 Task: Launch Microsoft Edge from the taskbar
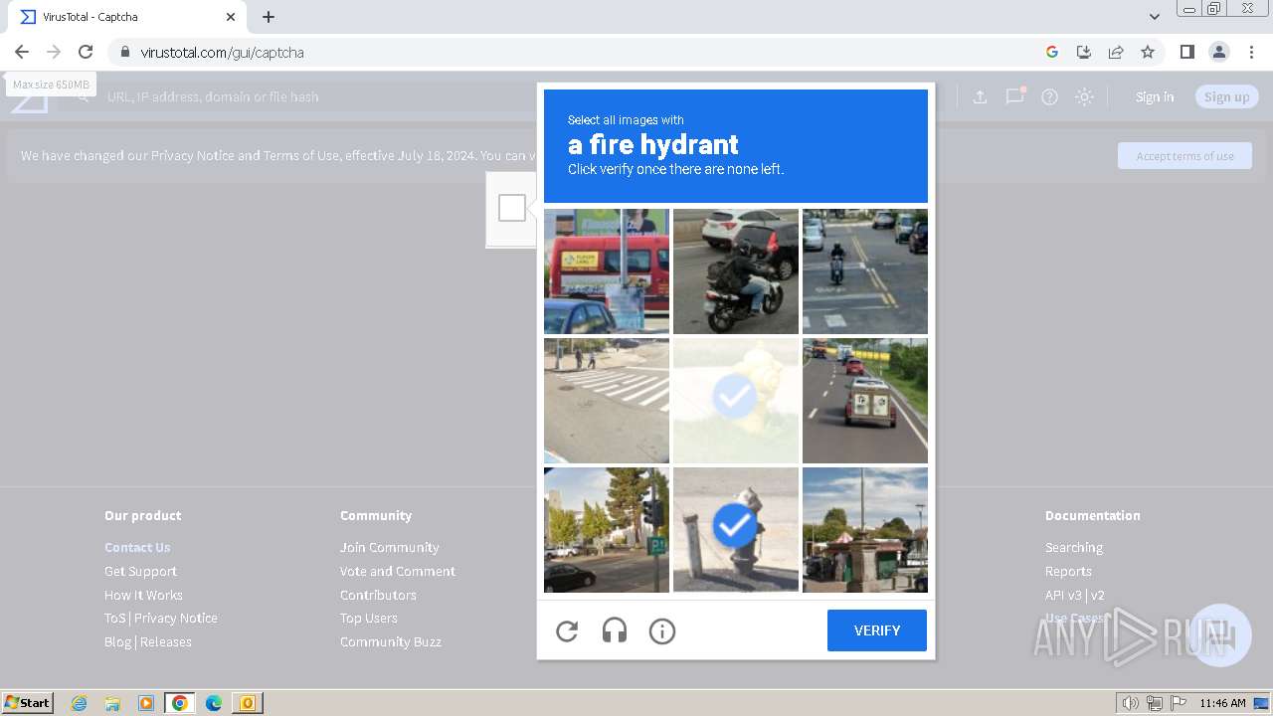pyautogui.click(x=214, y=703)
